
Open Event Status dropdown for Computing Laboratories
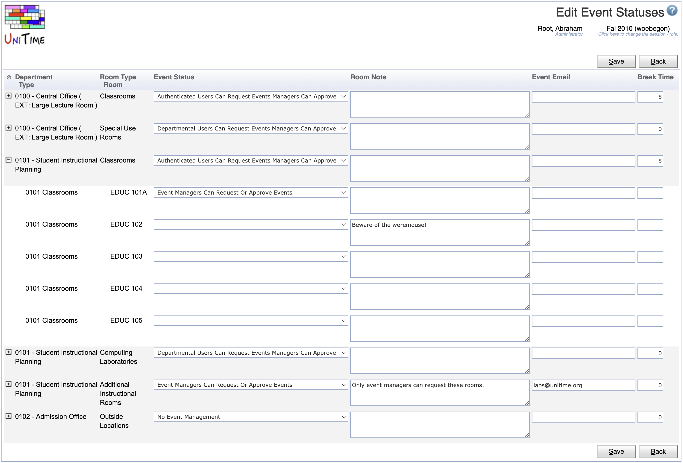point(251,353)
